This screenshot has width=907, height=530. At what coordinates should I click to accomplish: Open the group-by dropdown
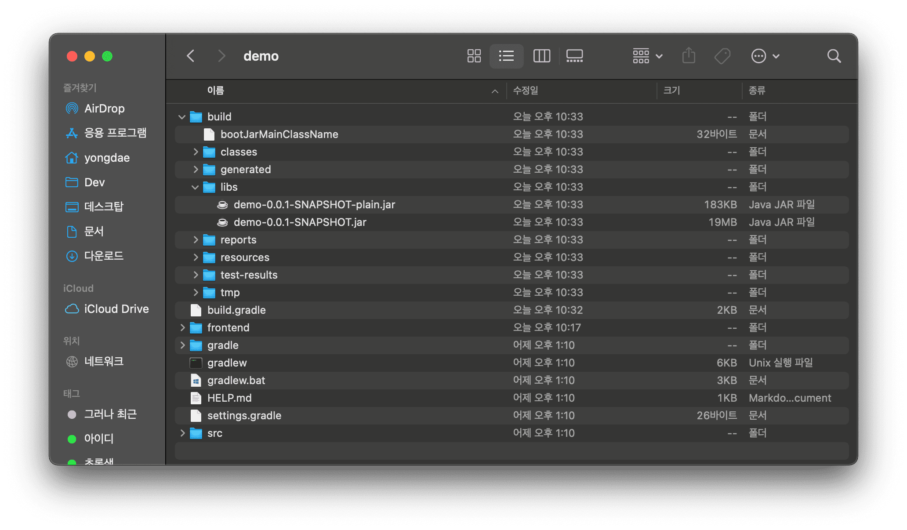(647, 56)
